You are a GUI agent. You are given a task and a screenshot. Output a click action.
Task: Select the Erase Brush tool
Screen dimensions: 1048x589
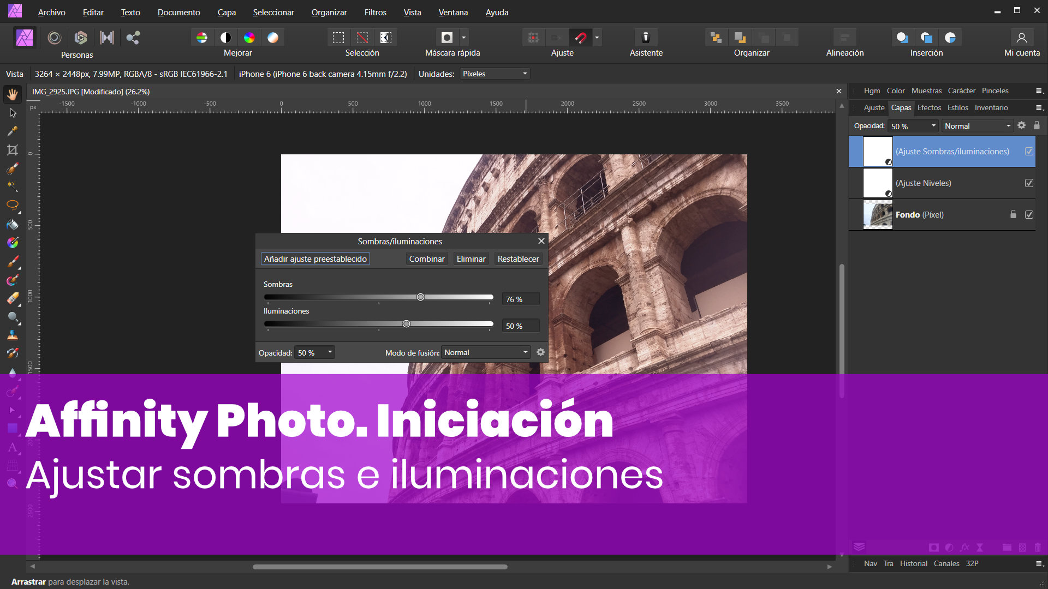coord(13,298)
